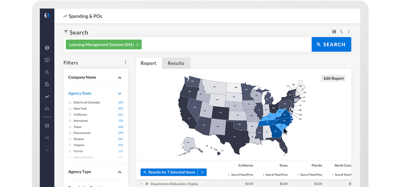Open the video player icon in sidebar
The image size is (400, 187).
[x=47, y=60]
